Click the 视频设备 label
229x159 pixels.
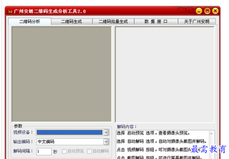(x=23, y=132)
